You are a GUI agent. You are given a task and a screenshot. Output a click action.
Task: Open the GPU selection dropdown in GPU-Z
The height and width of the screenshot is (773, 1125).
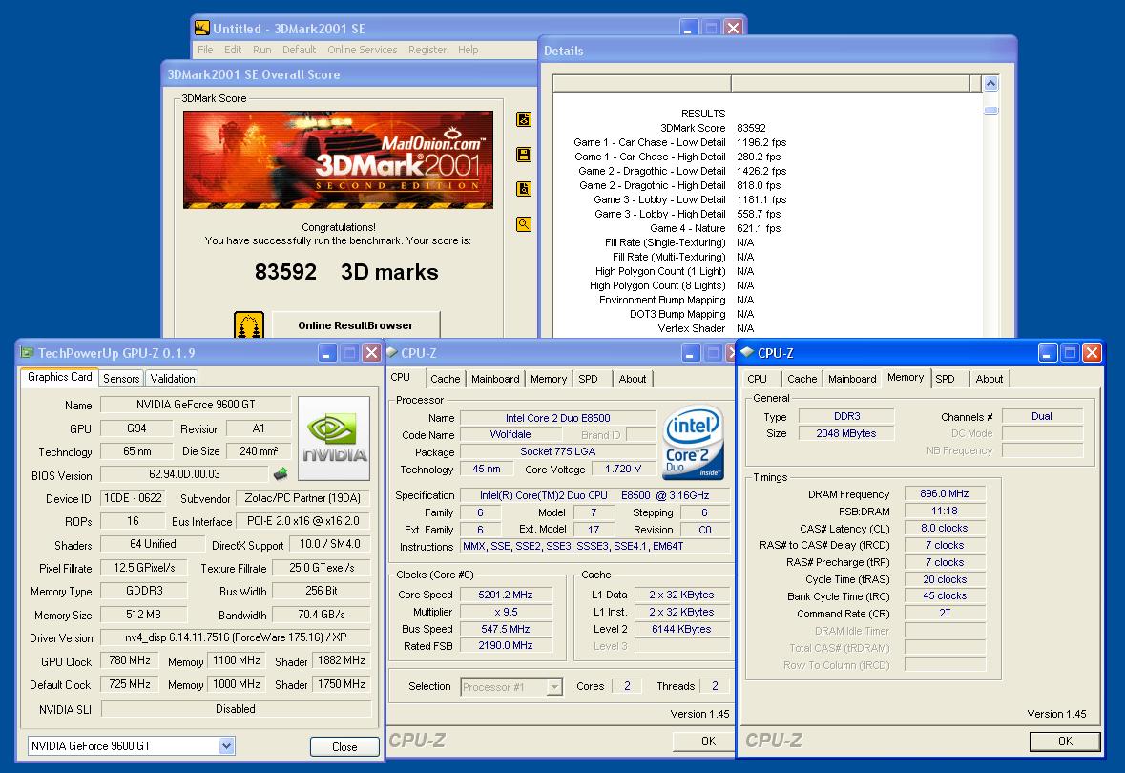click(x=227, y=745)
